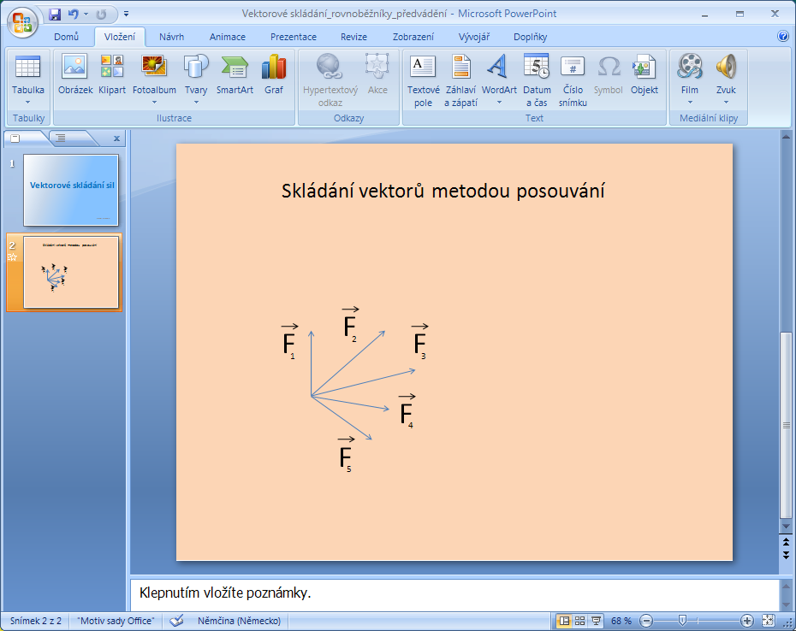796x631 pixels.
Task: Open the Klipart clip art pane
Action: (112, 75)
